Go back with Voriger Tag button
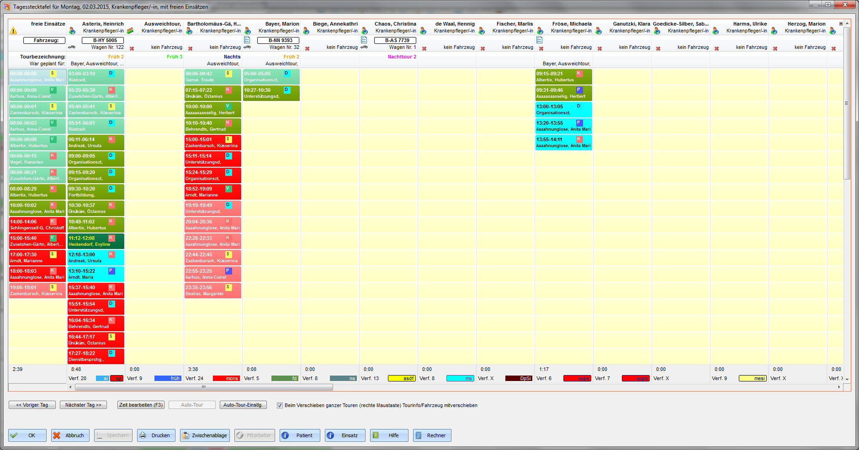 click(32, 405)
